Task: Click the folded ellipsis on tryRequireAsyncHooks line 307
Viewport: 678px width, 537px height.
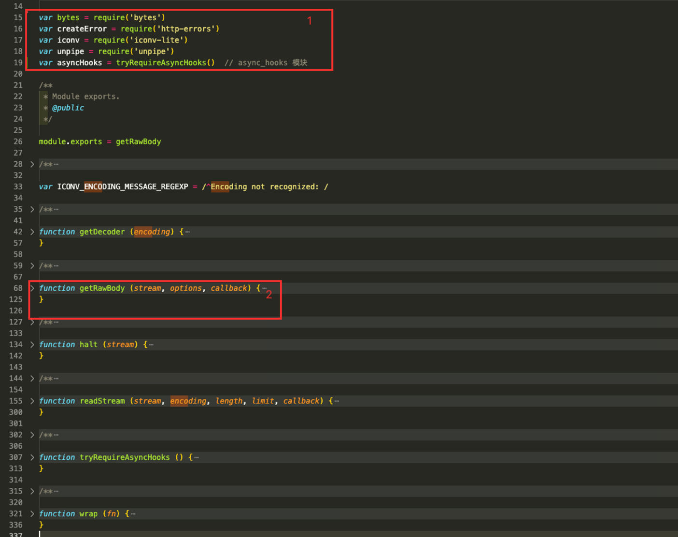Action: pyautogui.click(x=197, y=458)
